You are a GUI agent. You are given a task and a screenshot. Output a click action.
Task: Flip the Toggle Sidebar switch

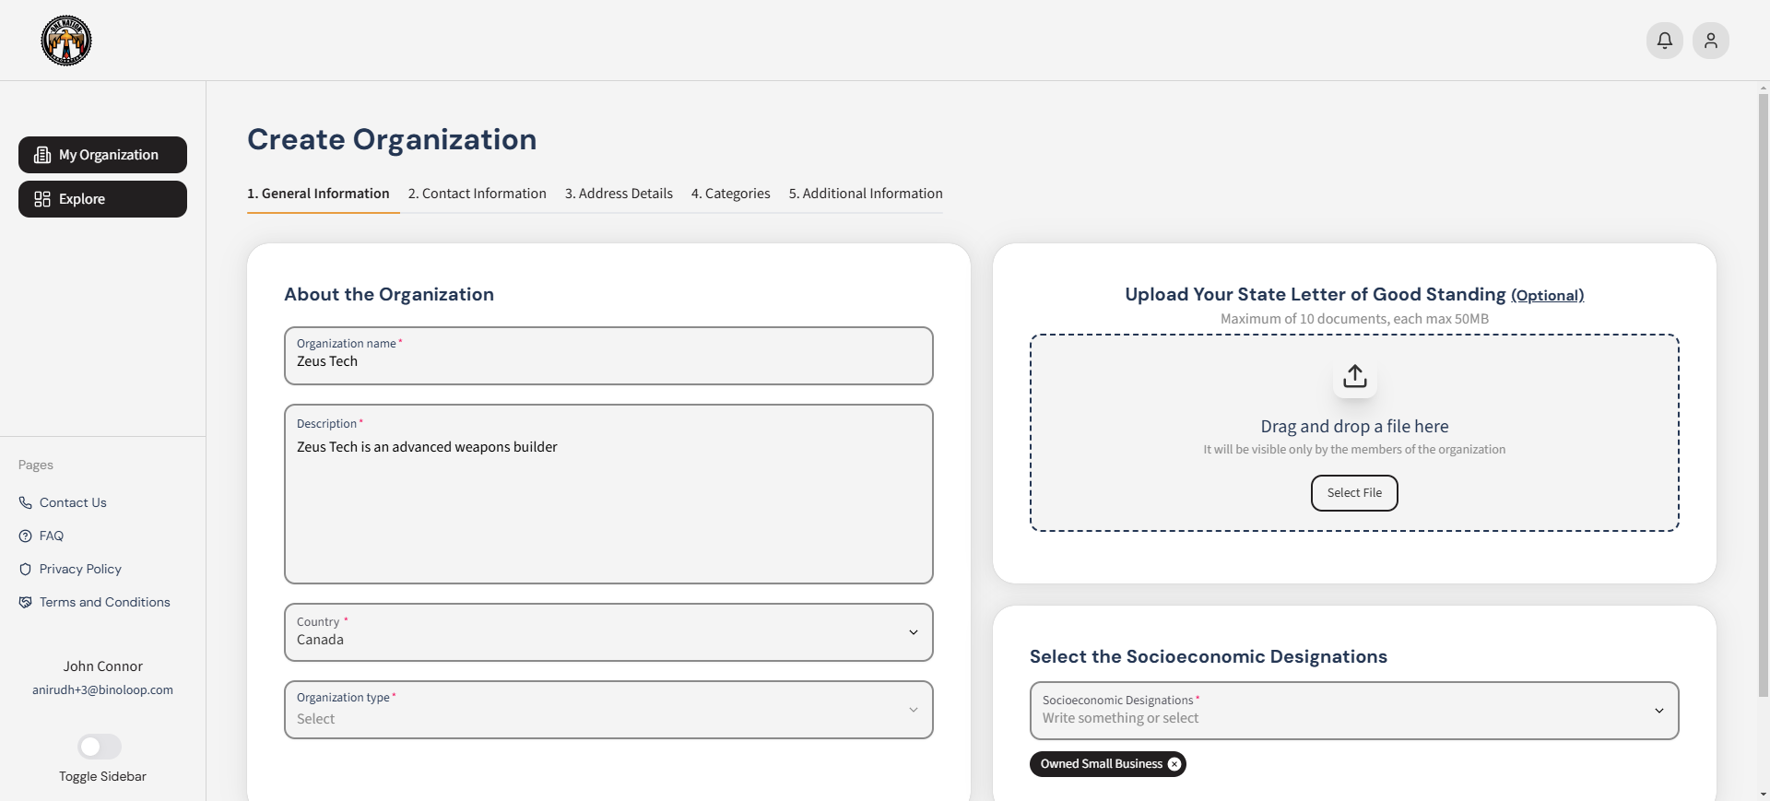[99, 747]
